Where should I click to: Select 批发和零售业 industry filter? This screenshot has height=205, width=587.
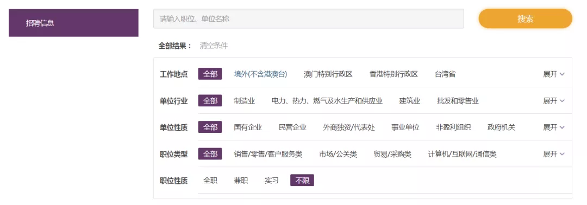point(458,101)
